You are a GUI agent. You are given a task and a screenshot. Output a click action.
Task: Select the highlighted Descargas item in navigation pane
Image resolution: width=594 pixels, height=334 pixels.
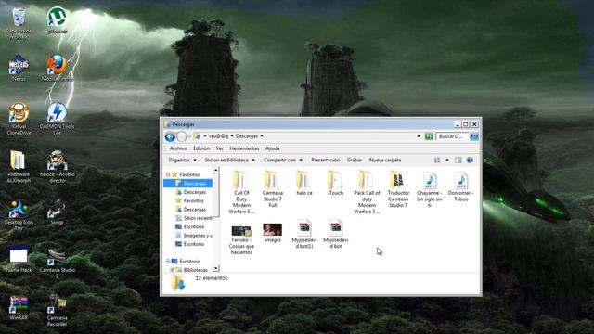188,184
